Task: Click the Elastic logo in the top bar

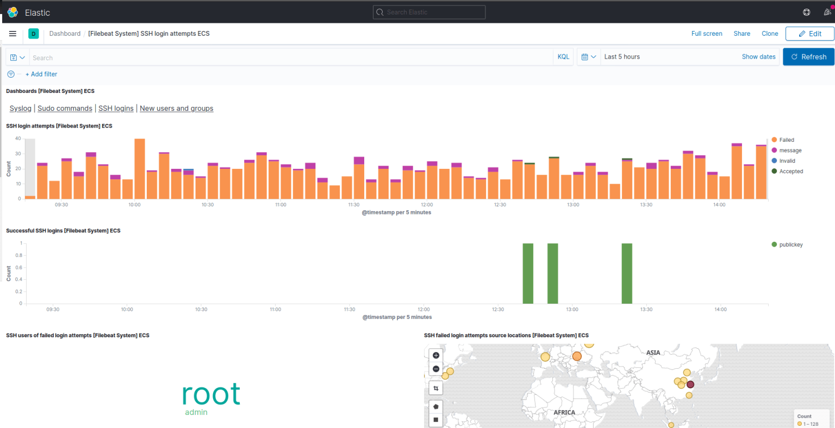Action: (12, 11)
